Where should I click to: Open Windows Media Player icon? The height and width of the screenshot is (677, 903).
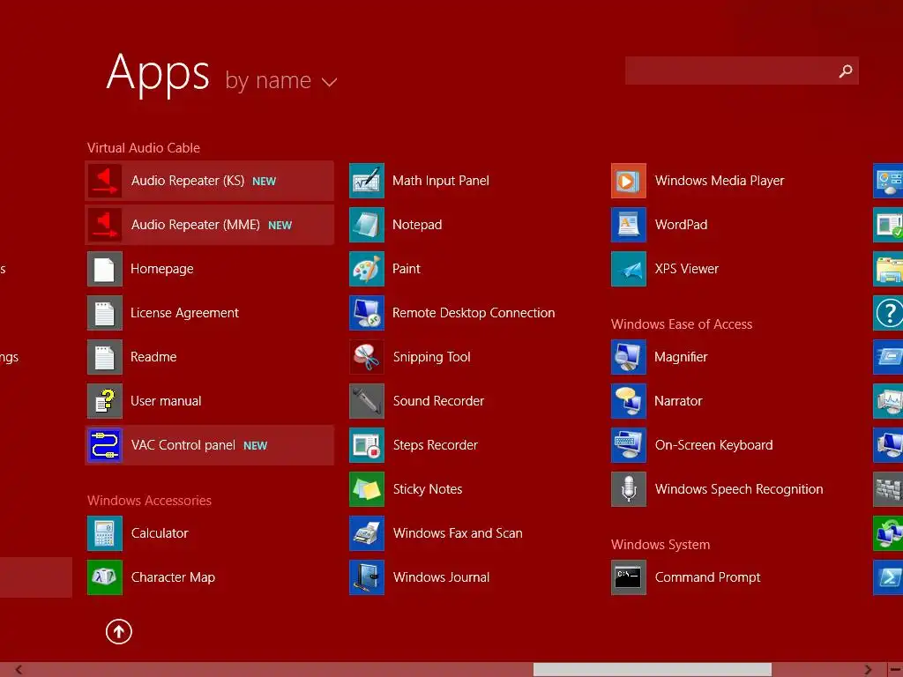629,181
